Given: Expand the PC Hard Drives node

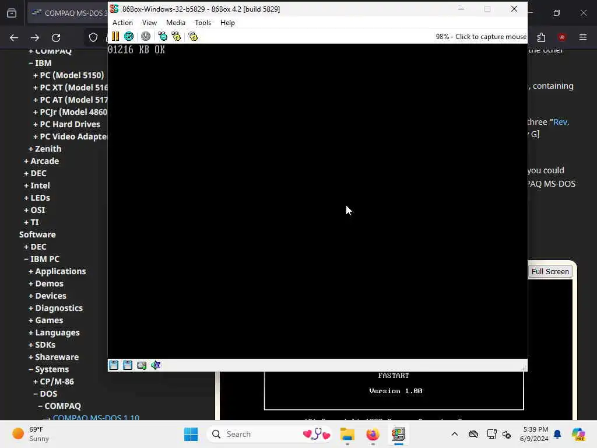Looking at the screenshot, I should [66, 124].
